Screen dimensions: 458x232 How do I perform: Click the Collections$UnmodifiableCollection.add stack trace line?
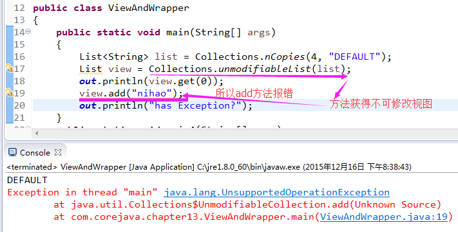(x=247, y=204)
